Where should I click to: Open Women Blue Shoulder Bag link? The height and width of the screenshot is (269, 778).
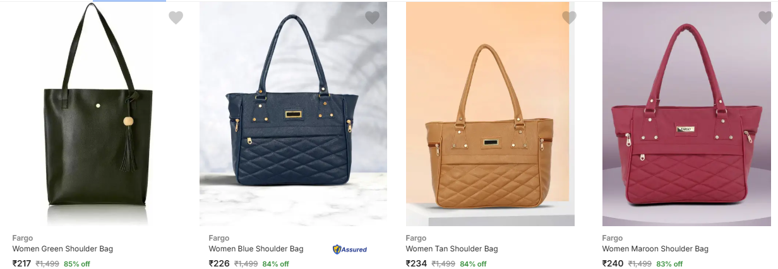click(256, 249)
